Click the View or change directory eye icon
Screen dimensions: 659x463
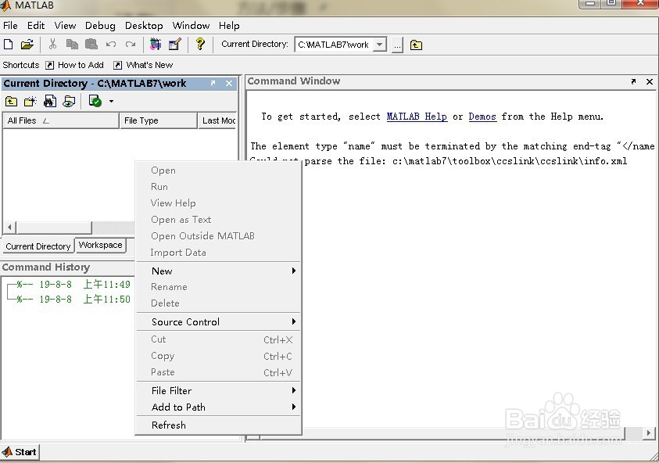(69, 102)
